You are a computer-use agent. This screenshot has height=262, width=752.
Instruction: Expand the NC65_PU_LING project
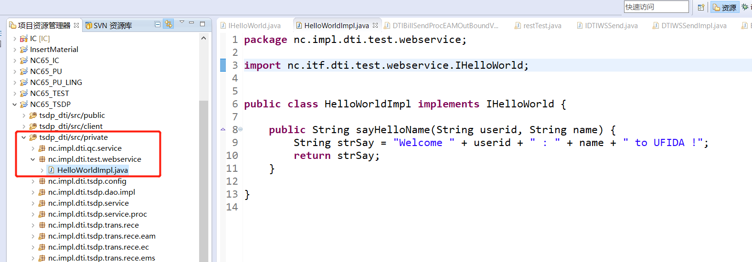[x=15, y=83]
